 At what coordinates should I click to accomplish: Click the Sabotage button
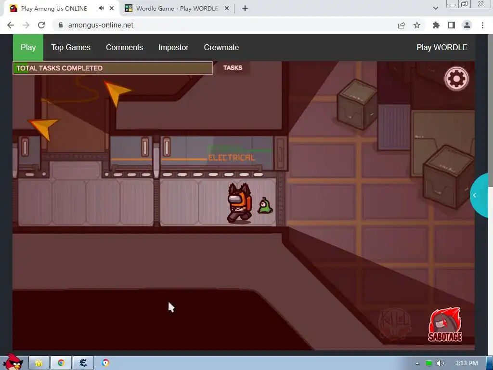(445, 325)
